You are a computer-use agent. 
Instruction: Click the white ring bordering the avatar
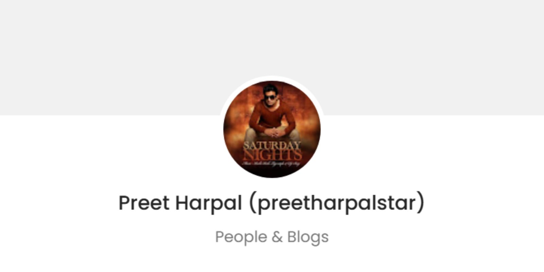272,78
